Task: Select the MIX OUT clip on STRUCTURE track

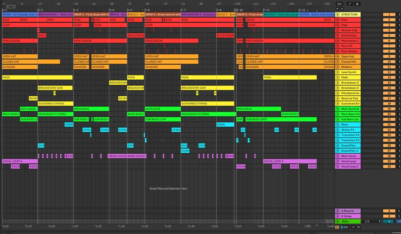Action: tap(281, 15)
